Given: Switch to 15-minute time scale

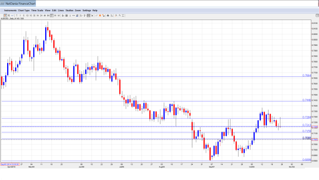Looking at the screenshot, I should tap(31, 15).
